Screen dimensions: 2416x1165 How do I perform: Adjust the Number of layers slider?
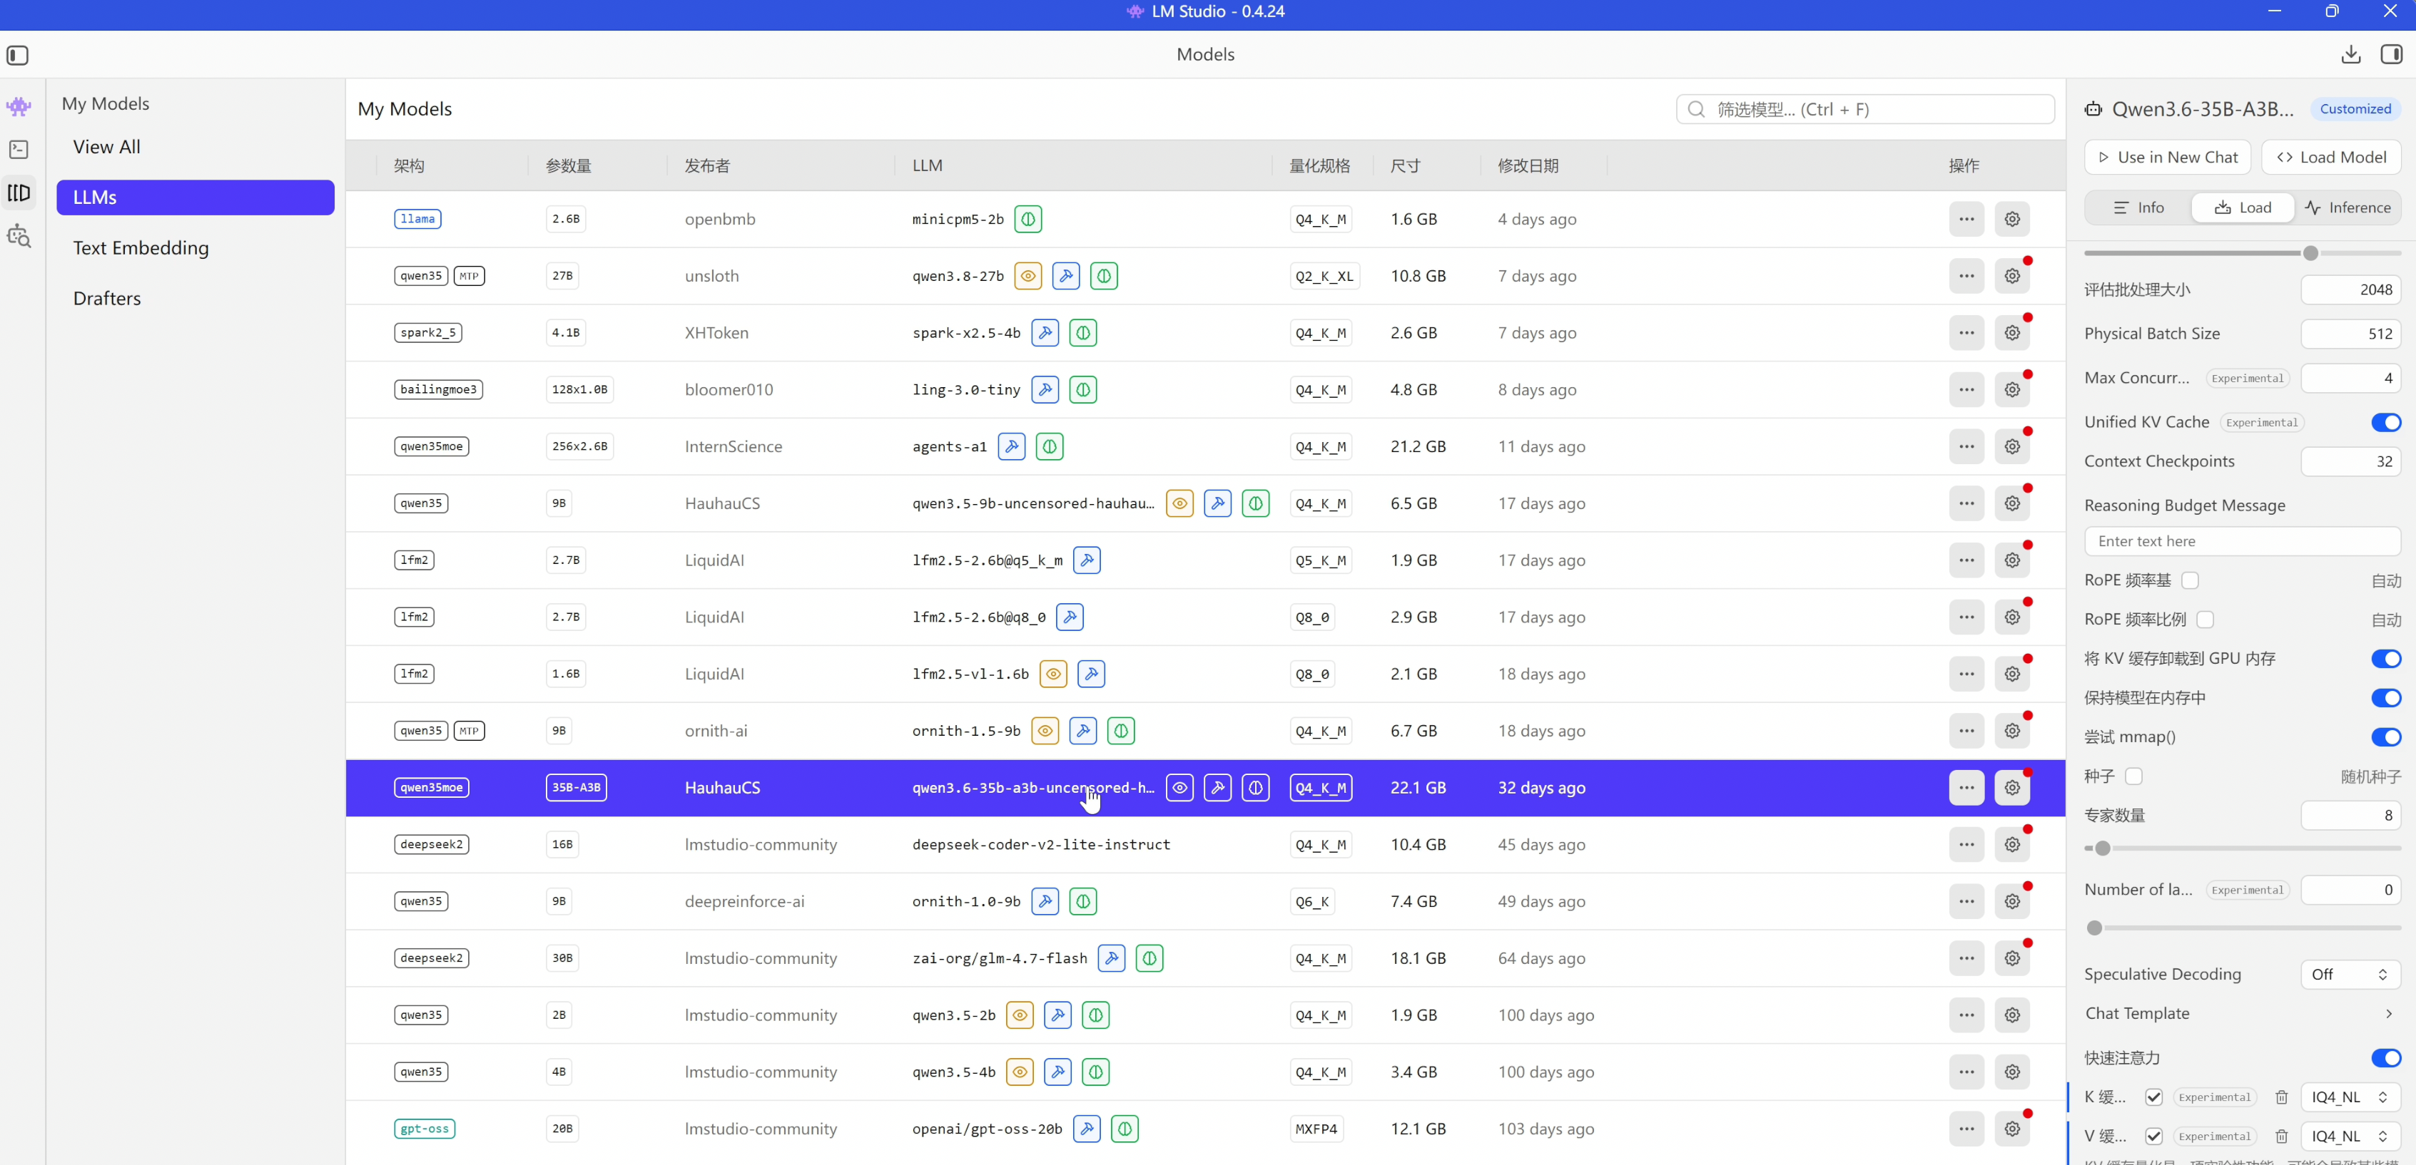(2094, 928)
